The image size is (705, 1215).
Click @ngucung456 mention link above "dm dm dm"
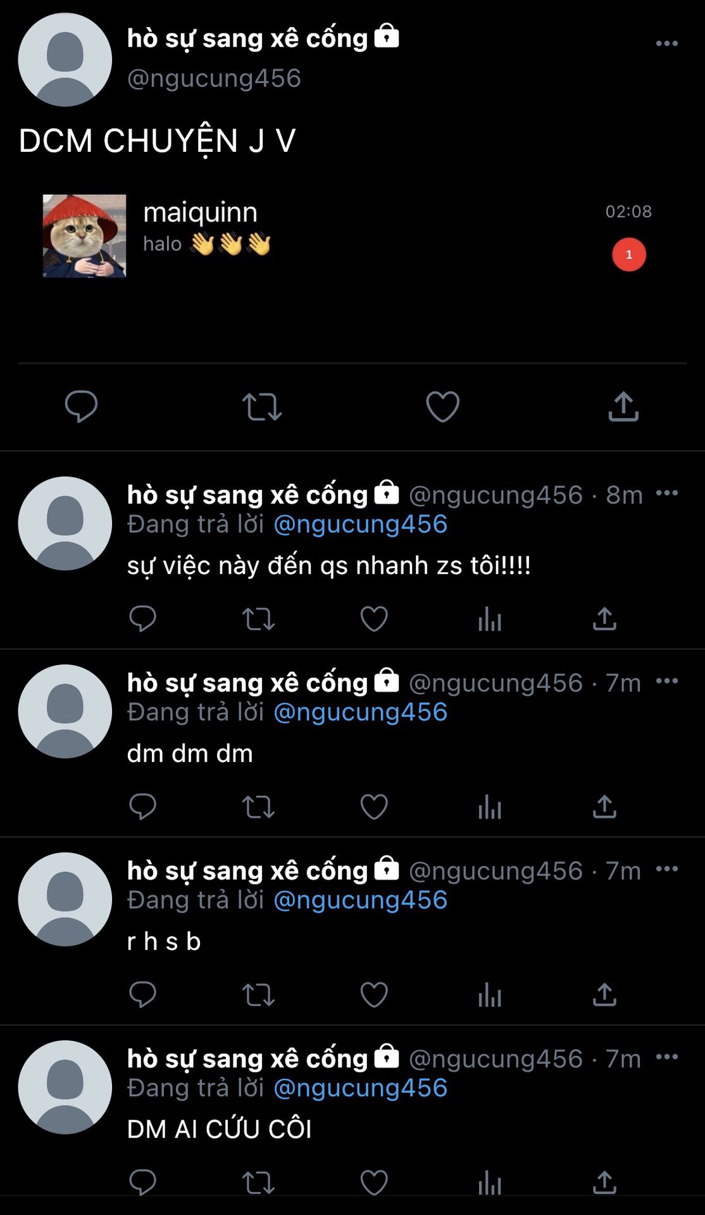(x=361, y=713)
